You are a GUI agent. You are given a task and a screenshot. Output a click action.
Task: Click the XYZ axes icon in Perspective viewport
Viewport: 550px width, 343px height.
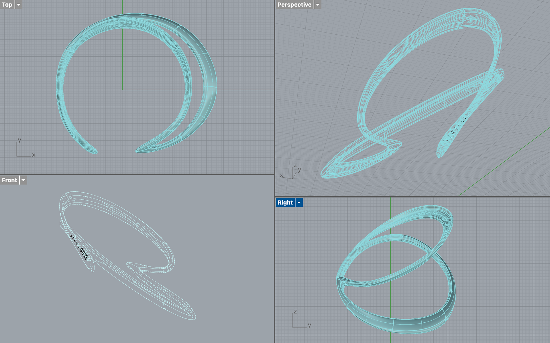(291, 173)
